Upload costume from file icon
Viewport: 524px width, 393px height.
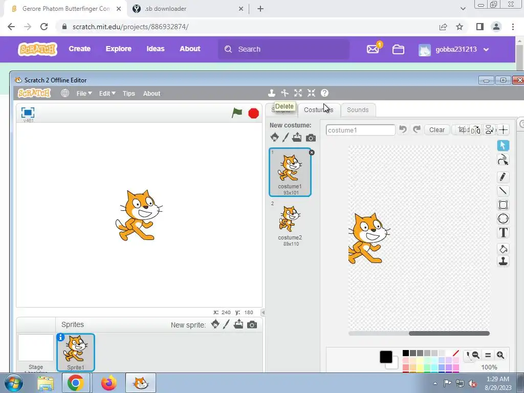[297, 137]
